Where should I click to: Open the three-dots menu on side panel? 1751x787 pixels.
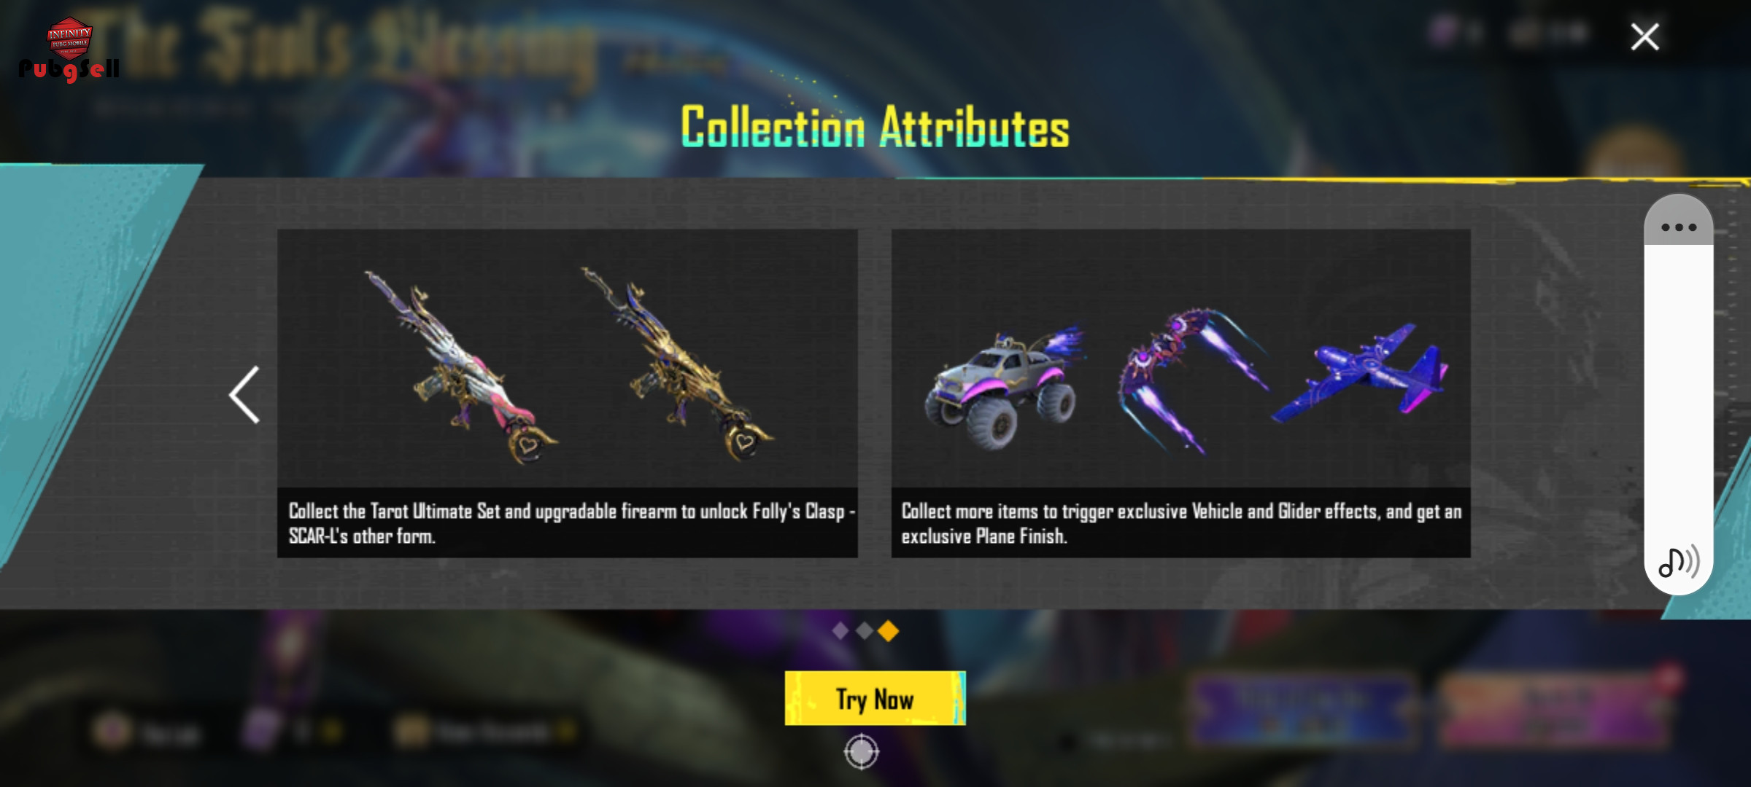pos(1678,227)
